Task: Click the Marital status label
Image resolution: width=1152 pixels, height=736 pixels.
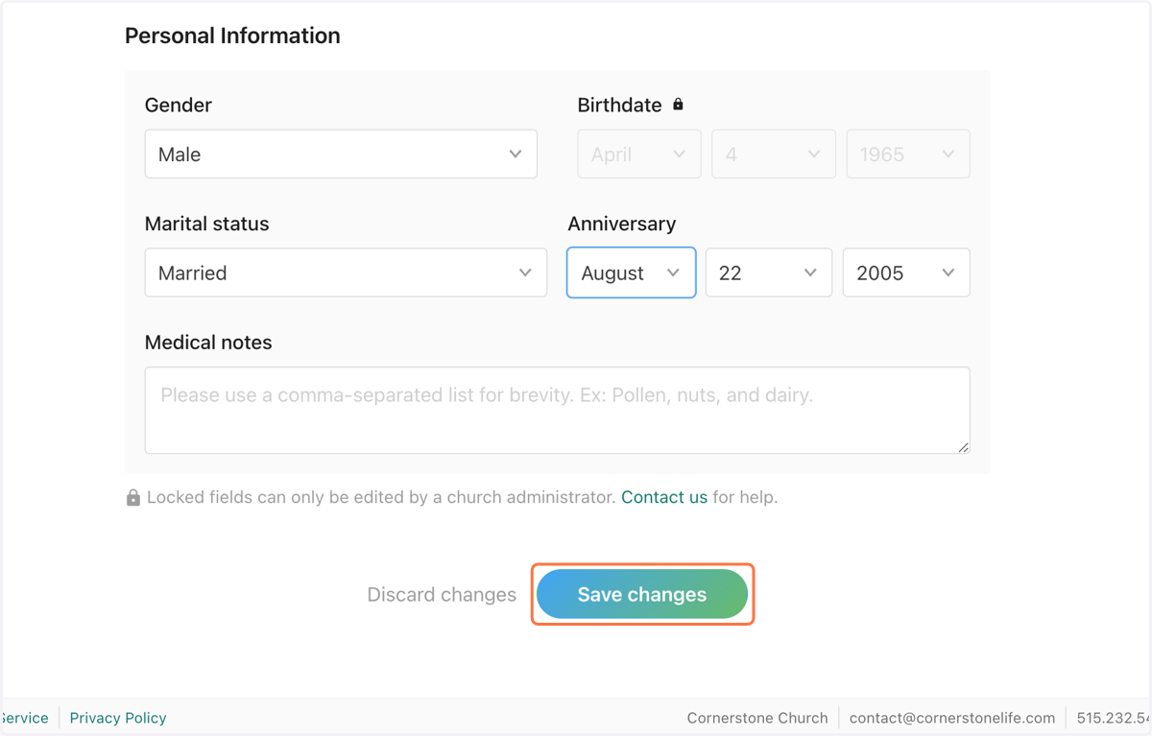Action: (x=206, y=224)
